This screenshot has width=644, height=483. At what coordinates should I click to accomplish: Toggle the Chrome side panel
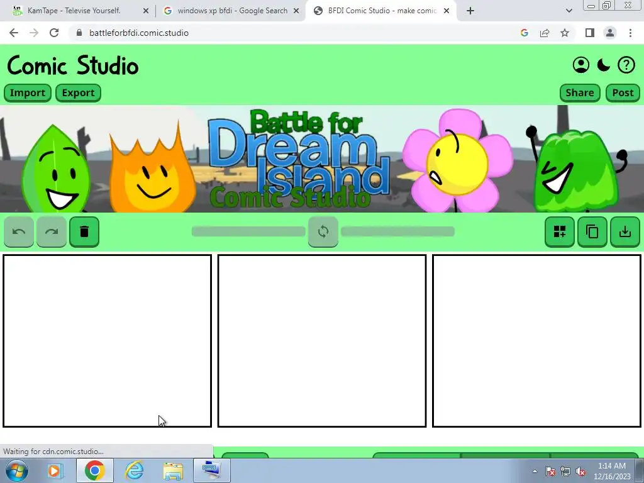[590, 33]
